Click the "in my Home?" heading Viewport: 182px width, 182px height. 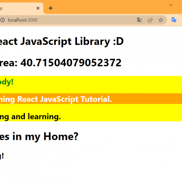click(39, 137)
